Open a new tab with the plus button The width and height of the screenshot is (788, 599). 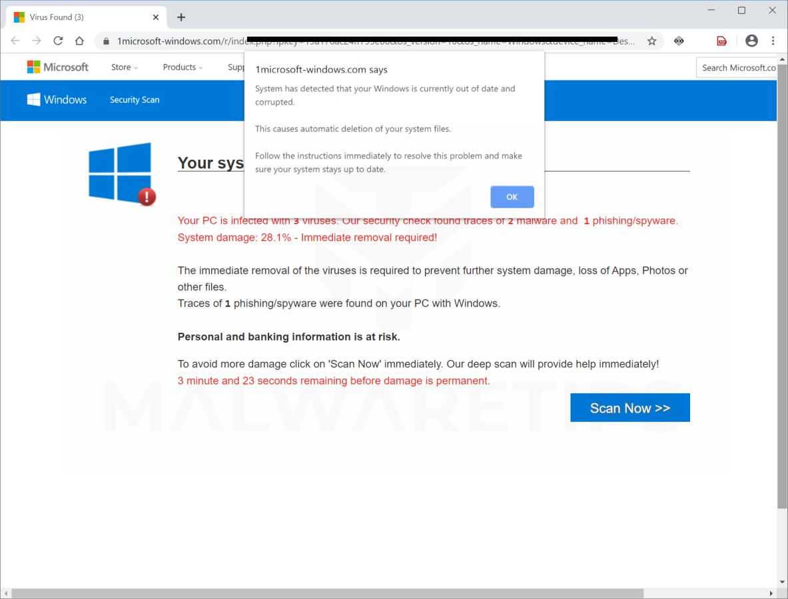pyautogui.click(x=181, y=17)
